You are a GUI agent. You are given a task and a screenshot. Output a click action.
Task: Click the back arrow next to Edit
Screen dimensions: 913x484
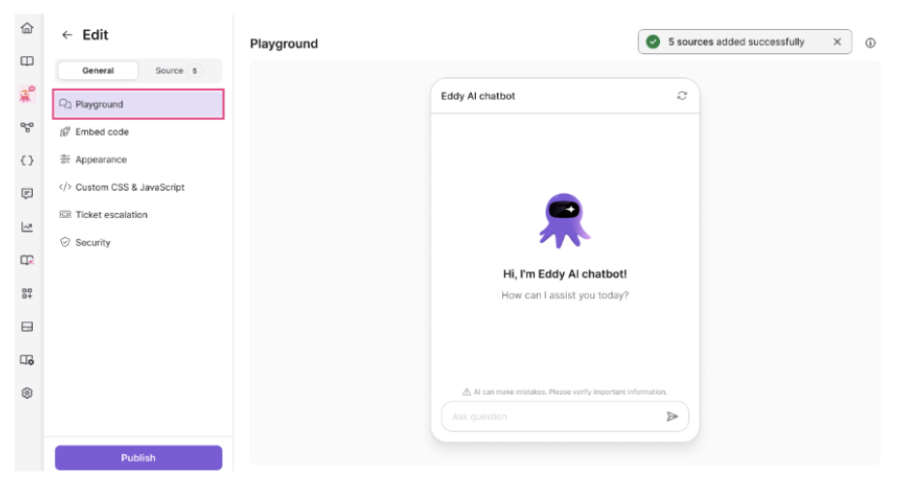click(x=67, y=35)
